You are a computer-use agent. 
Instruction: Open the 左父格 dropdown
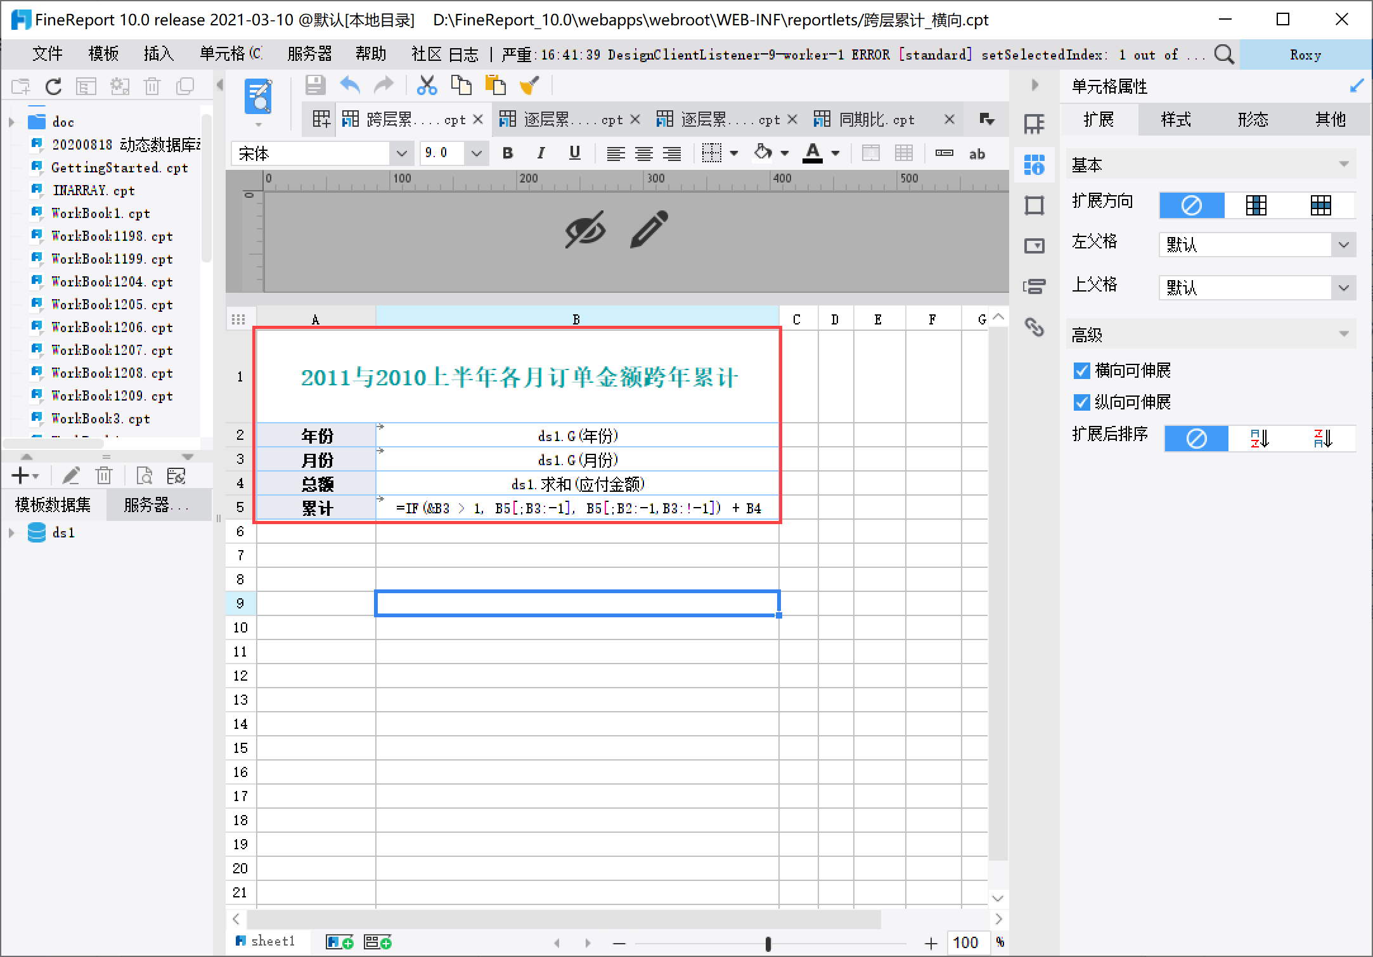1343,245
